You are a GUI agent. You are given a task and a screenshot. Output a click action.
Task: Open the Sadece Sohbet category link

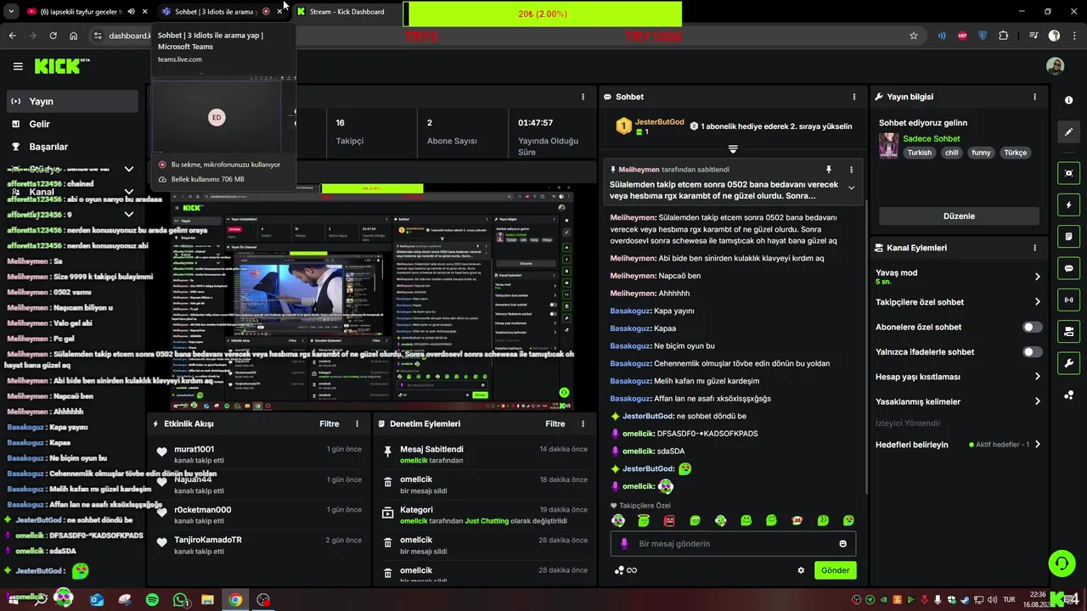932,138
